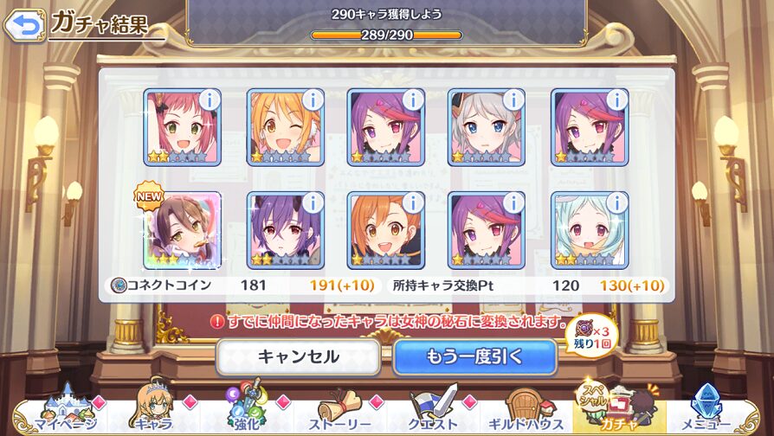Screen dimensions: 774x436
Task: Open info for the pink-haired character card
Action: tap(210, 100)
